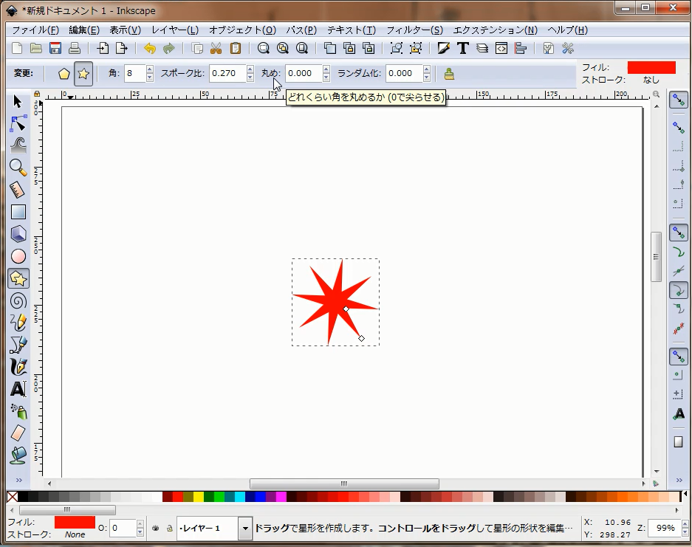The image size is (692, 547).
Task: Choose the Zoom magnifier tool
Action: [18, 168]
